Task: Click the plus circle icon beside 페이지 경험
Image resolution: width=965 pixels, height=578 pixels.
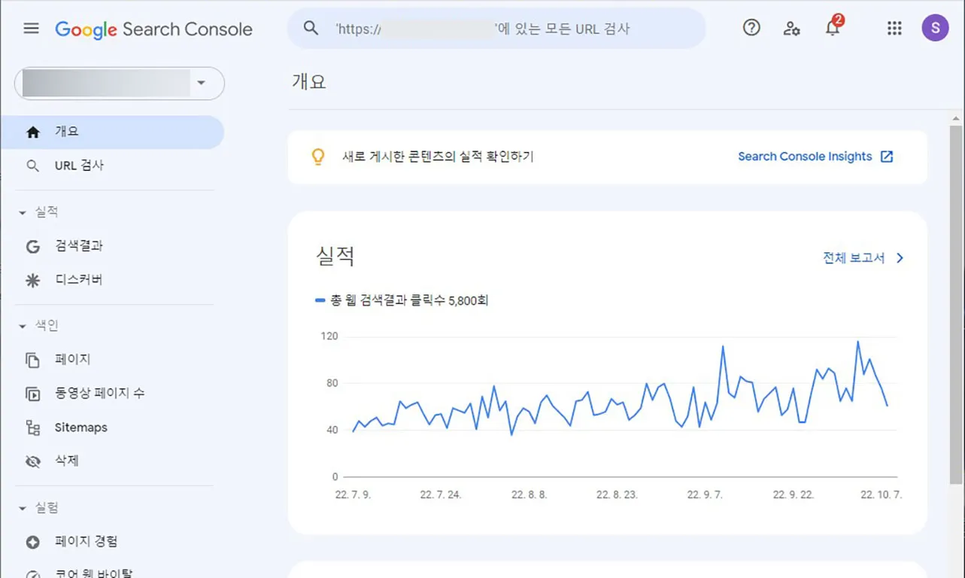Action: (32, 542)
